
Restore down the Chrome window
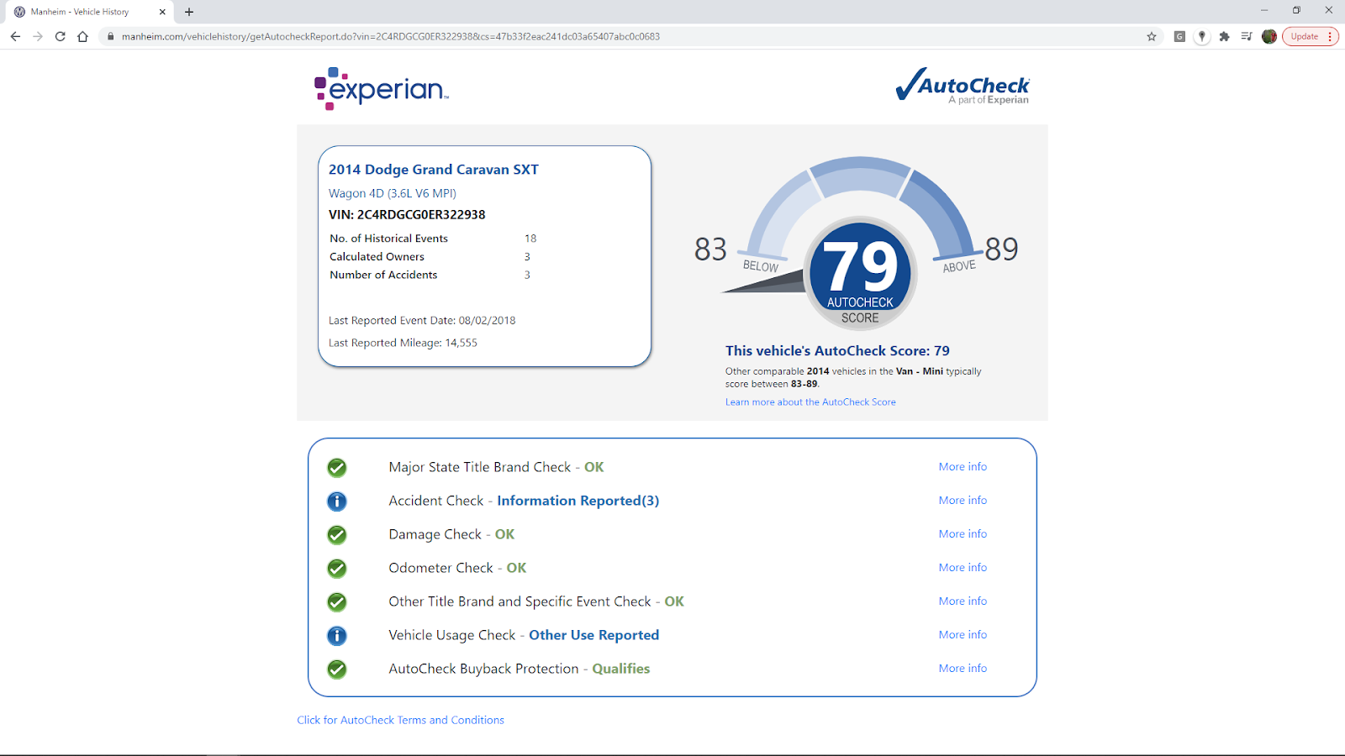(1296, 10)
